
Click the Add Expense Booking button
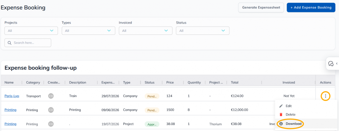[x=311, y=8]
